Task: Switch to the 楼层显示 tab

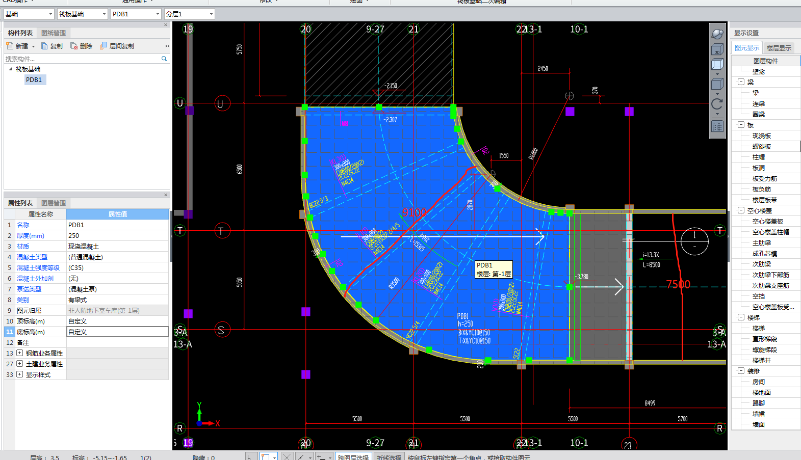Action: click(x=779, y=48)
